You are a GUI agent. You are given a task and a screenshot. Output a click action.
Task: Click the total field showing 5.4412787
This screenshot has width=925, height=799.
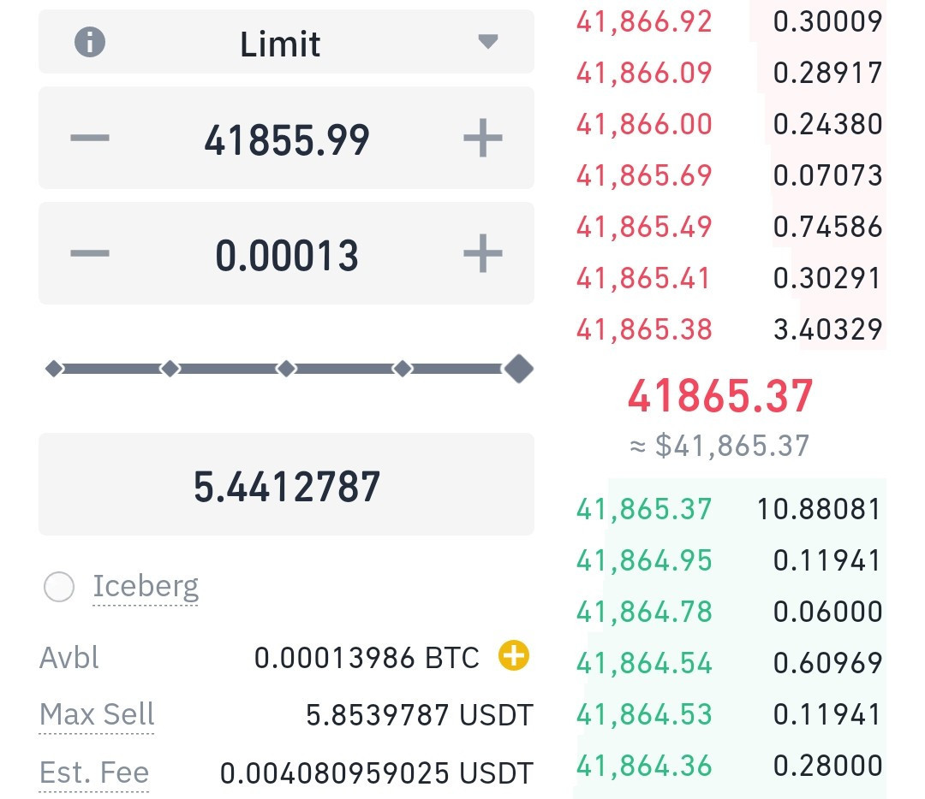[286, 486]
